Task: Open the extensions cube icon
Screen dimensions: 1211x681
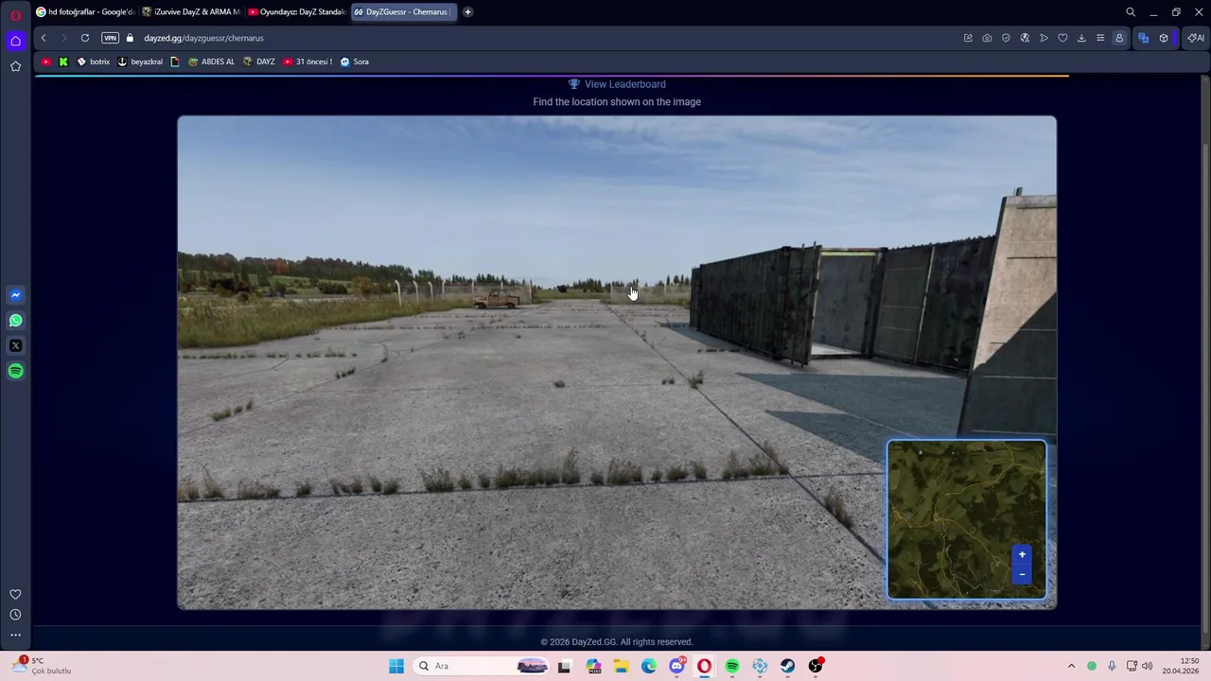Action: pyautogui.click(x=1164, y=38)
